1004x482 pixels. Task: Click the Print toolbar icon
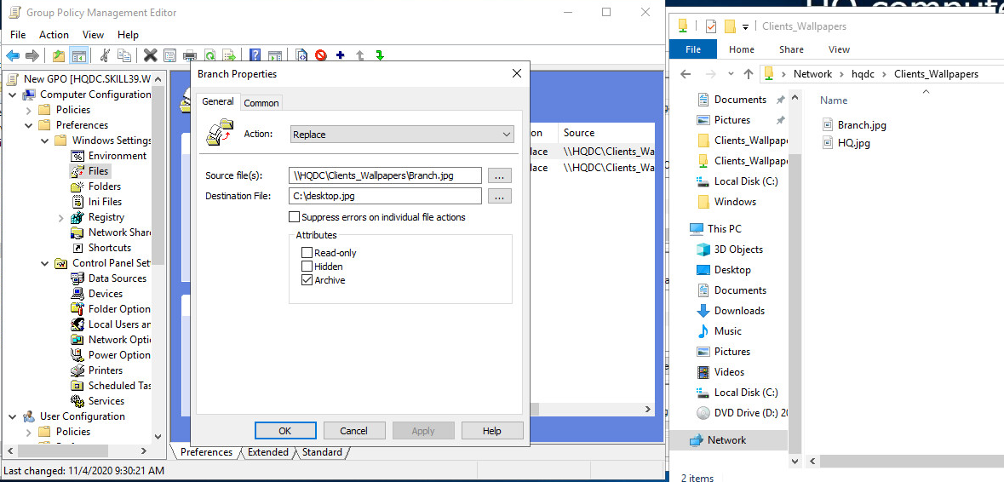click(190, 55)
